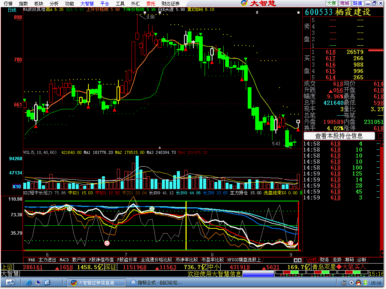Switch to the 市净率比较 tab
Image resolution: width=386 pixels, height=289 pixels.
187,260
